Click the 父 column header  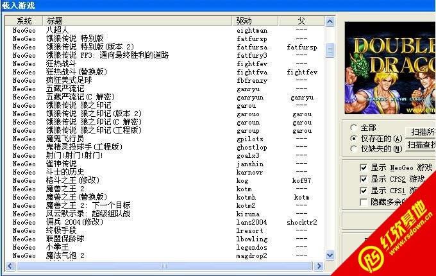click(x=301, y=21)
